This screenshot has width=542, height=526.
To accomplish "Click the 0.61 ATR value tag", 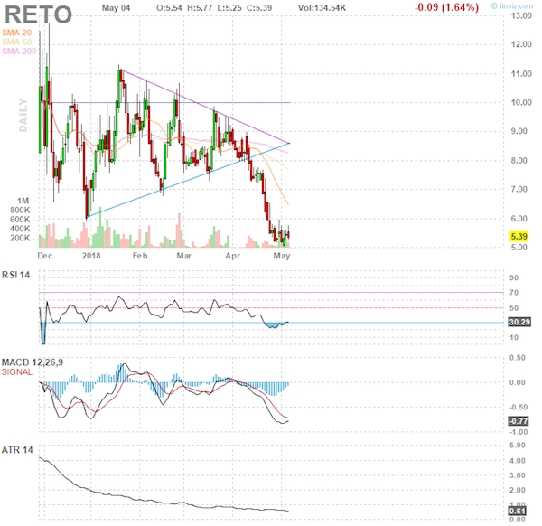I will click(x=519, y=512).
